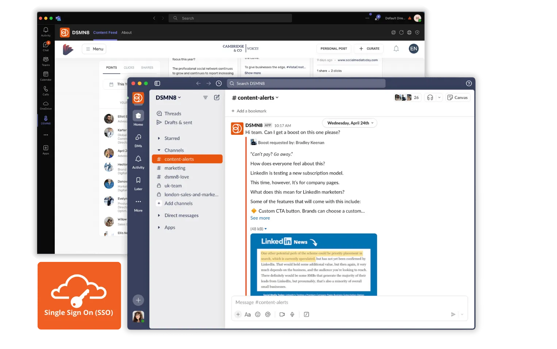The width and height of the screenshot is (557, 349).
Task: Click the compose new message icon in Slack
Action: [x=217, y=97]
